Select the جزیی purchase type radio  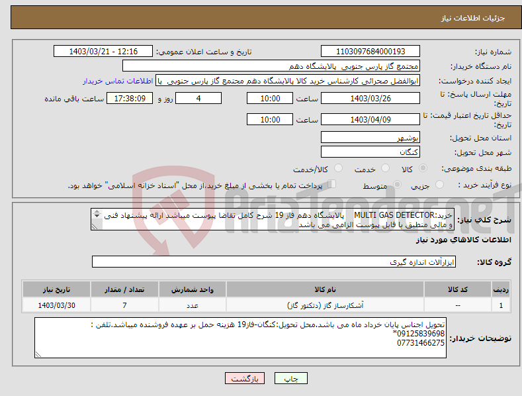[x=439, y=184]
